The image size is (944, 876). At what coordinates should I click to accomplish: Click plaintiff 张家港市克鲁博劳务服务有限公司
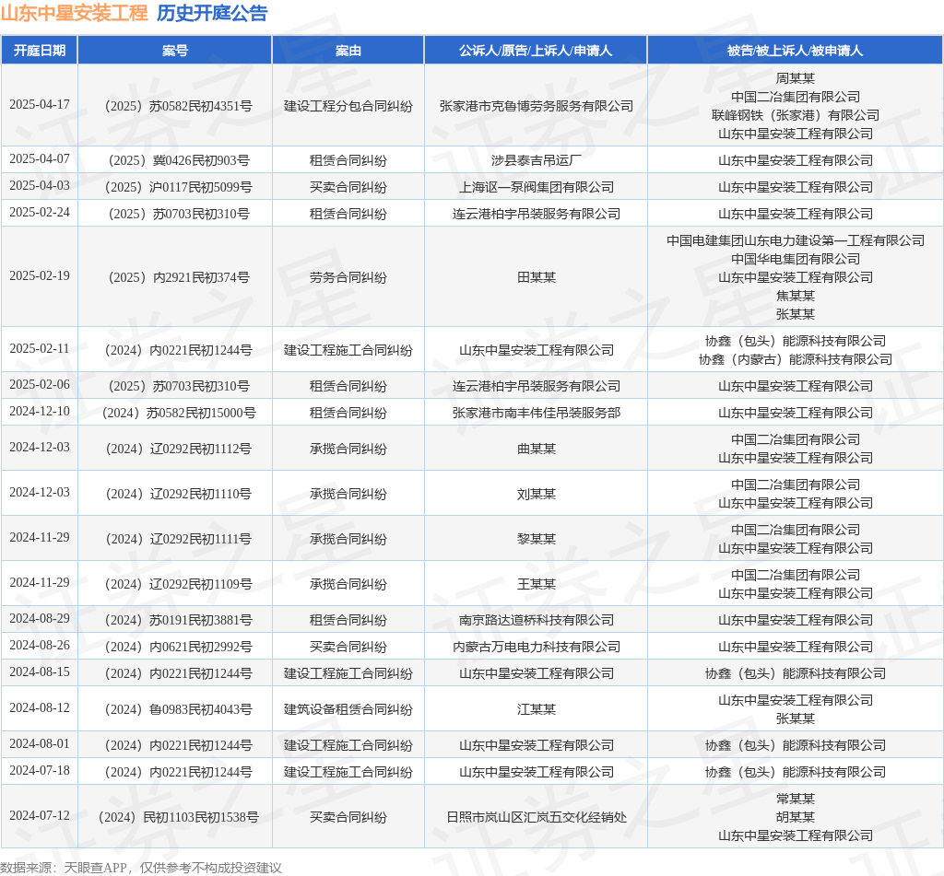pyautogui.click(x=537, y=107)
